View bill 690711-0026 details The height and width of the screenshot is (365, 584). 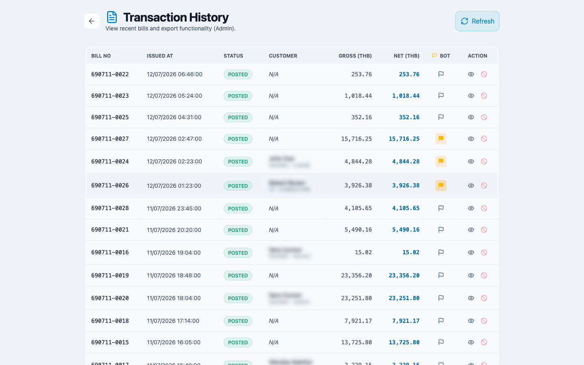pyautogui.click(x=471, y=185)
